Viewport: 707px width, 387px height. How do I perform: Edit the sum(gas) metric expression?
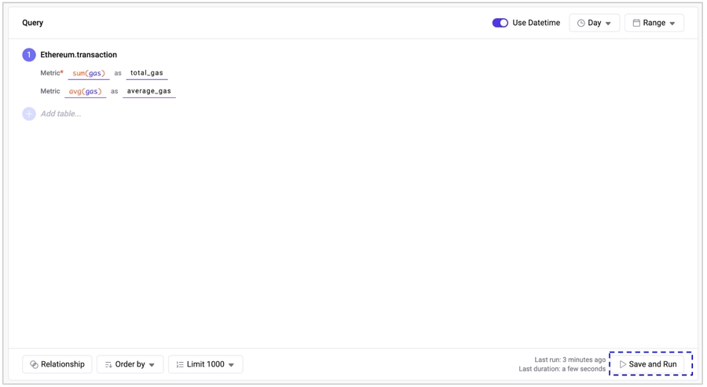point(88,73)
